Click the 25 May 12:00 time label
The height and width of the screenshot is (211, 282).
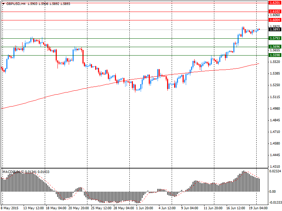(101, 208)
